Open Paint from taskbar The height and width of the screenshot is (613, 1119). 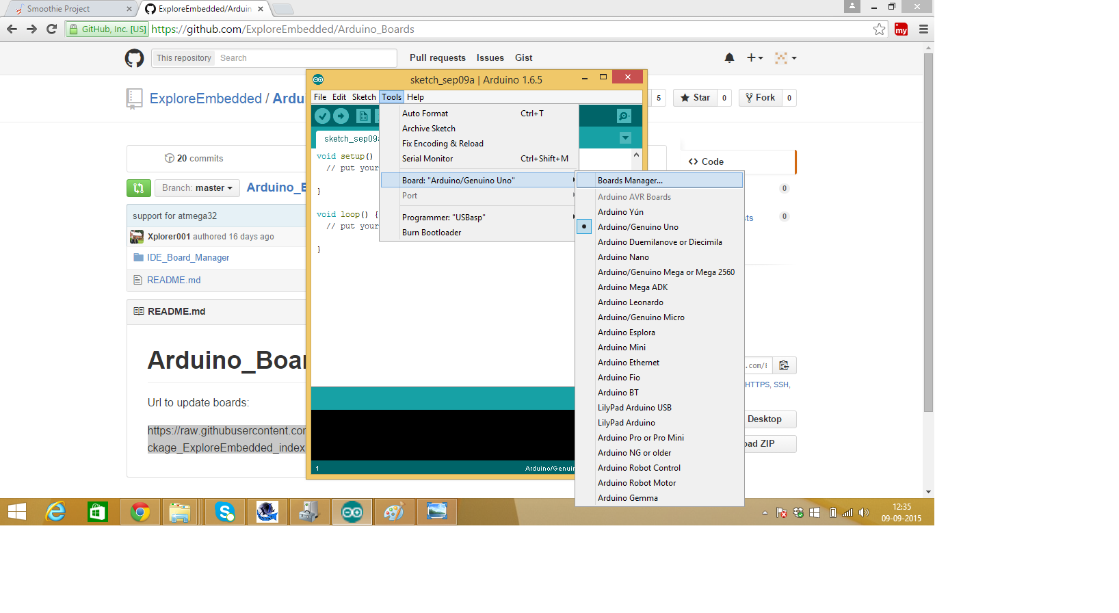point(395,512)
